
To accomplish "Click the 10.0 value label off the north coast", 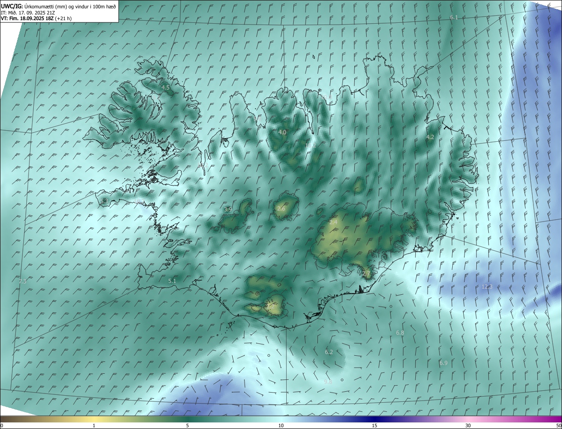I will (326, 97).
